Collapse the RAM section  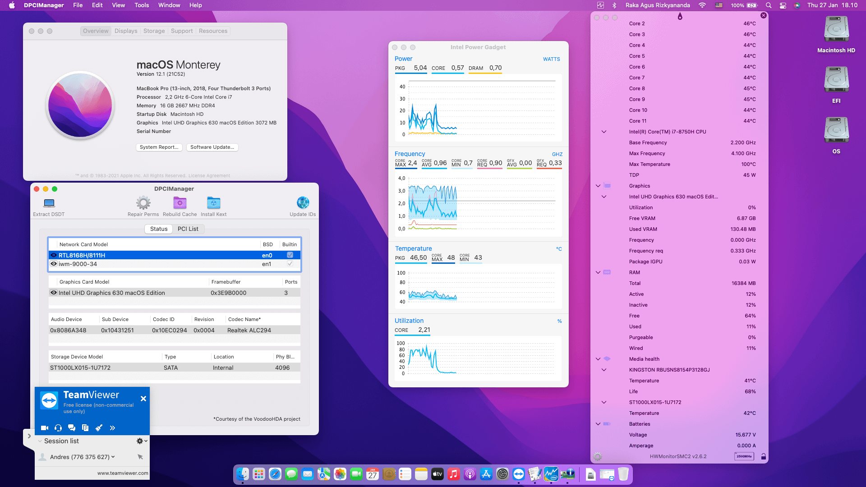[x=598, y=272]
